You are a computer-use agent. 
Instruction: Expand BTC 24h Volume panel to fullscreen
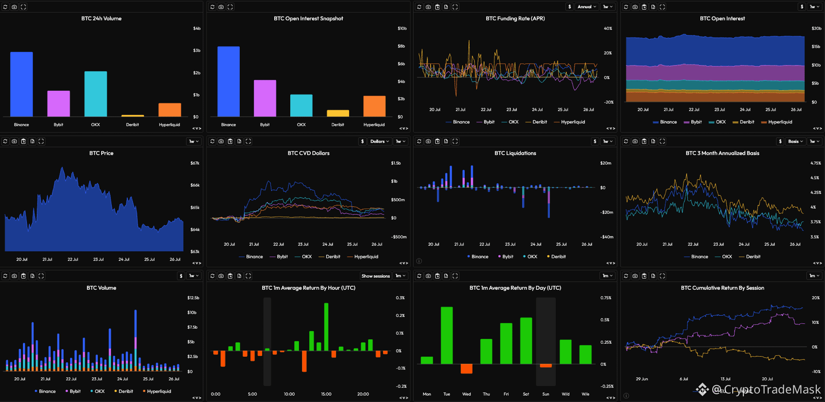(23, 7)
